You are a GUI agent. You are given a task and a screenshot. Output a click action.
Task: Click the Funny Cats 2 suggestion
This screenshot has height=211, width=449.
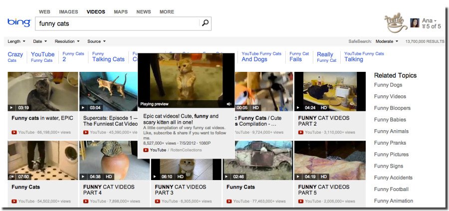pos(73,57)
